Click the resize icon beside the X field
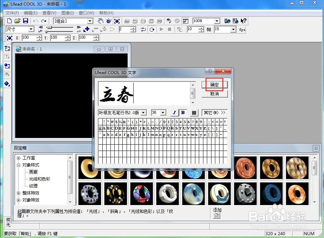Viewport: 324px width, 238px height. click(9, 38)
